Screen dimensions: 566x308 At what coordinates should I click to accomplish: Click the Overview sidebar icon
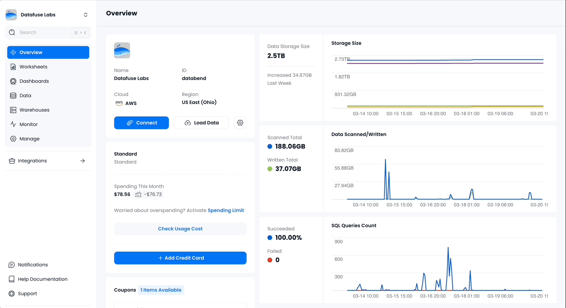(13, 52)
